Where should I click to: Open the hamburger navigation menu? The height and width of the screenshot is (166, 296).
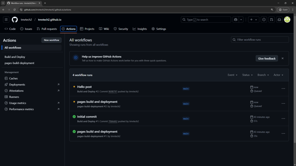[6, 20]
